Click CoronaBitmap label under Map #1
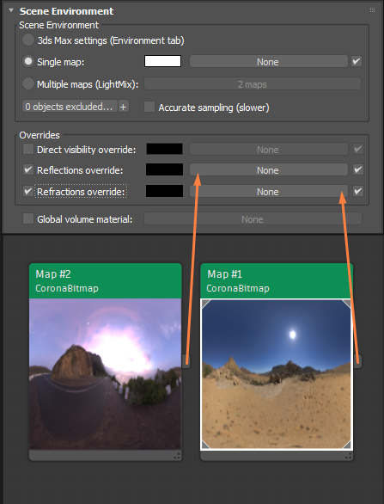Viewport: 384px width, 504px height. point(238,288)
